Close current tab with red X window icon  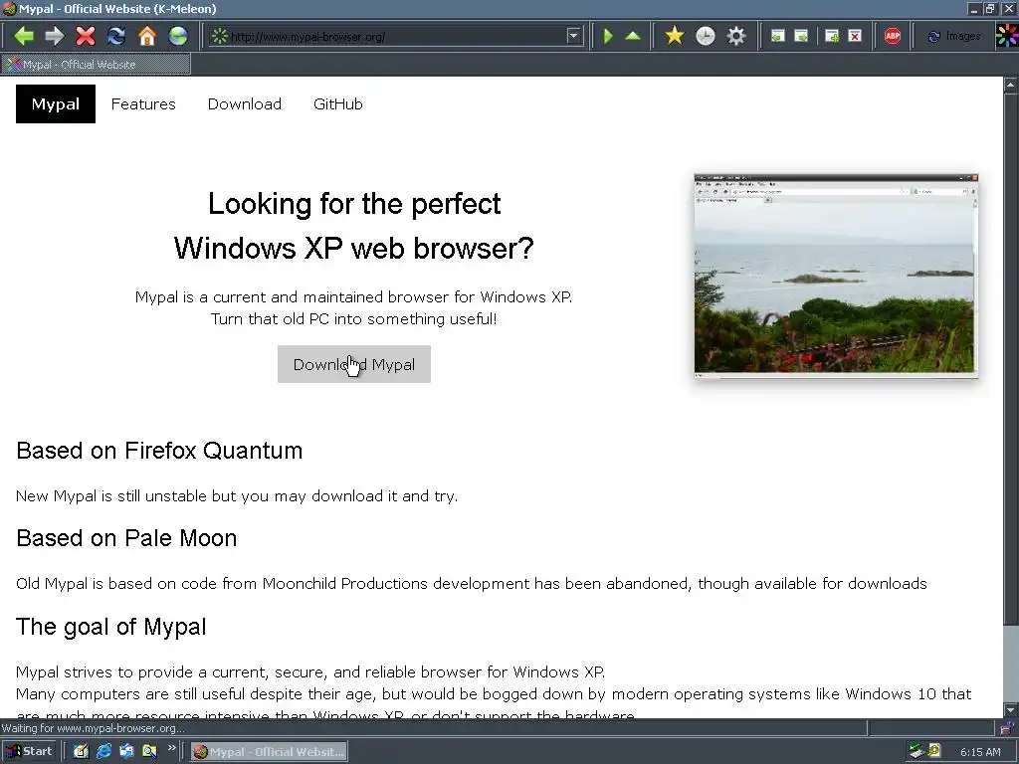pos(855,37)
